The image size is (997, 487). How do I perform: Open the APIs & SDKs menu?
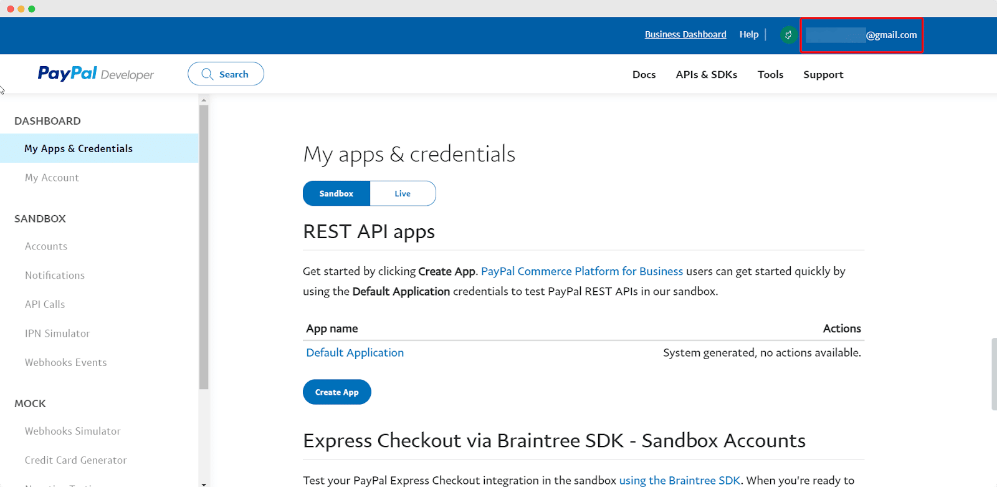(x=707, y=74)
